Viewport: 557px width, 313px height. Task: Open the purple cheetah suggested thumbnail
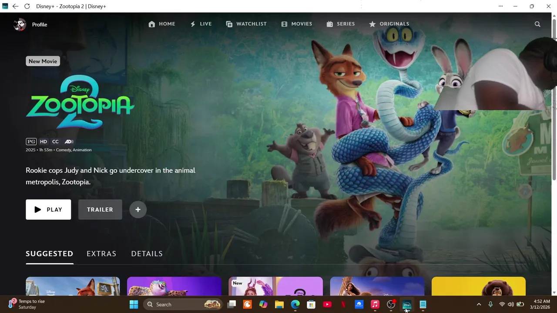click(x=174, y=286)
